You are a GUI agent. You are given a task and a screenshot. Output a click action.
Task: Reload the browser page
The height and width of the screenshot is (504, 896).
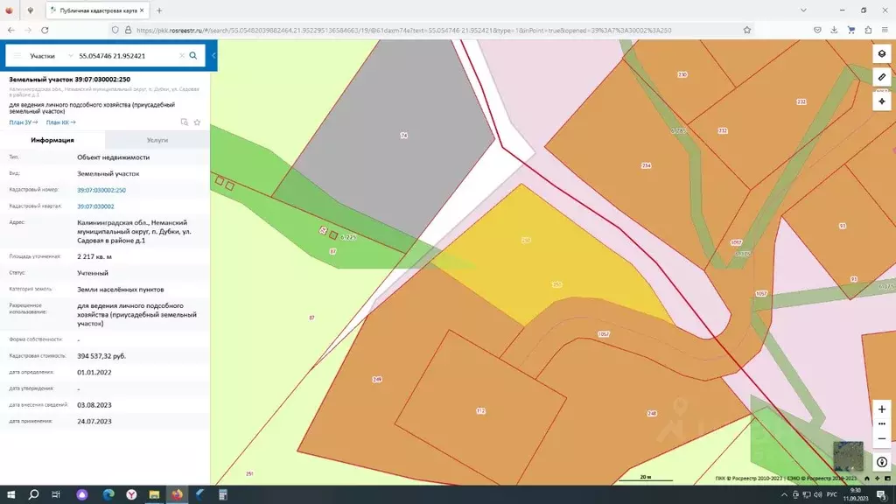[x=45, y=30]
